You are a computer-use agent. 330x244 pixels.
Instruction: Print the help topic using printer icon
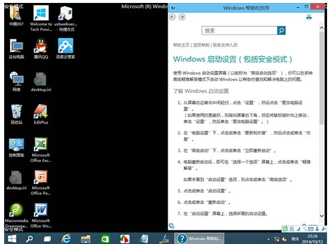309,17
